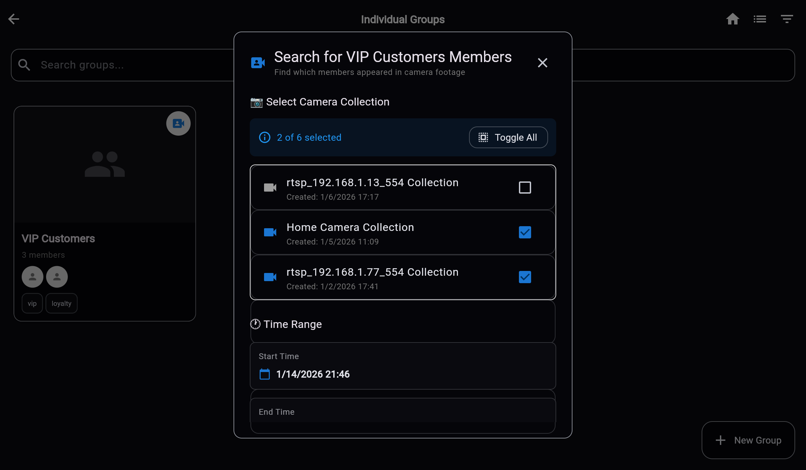
Task: Open the list view icon top right
Action: [760, 19]
